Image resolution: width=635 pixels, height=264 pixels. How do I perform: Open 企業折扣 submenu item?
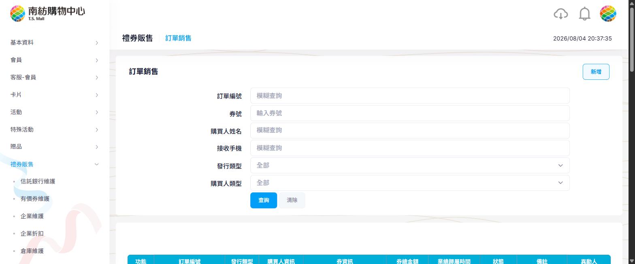click(32, 234)
